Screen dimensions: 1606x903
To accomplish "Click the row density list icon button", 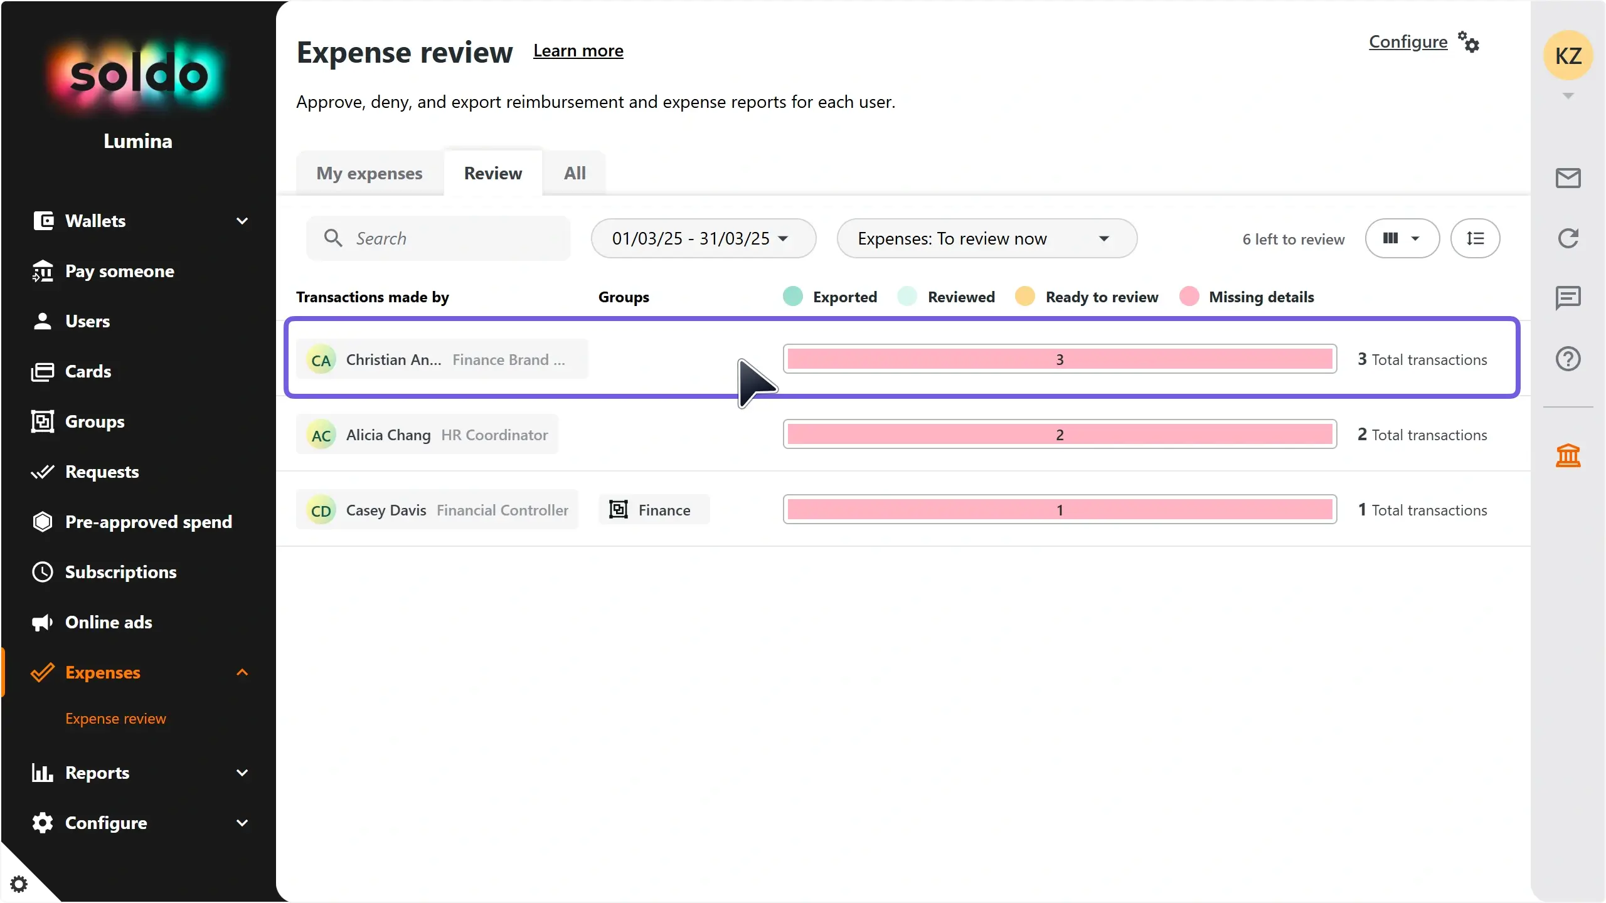I will pyautogui.click(x=1475, y=238).
